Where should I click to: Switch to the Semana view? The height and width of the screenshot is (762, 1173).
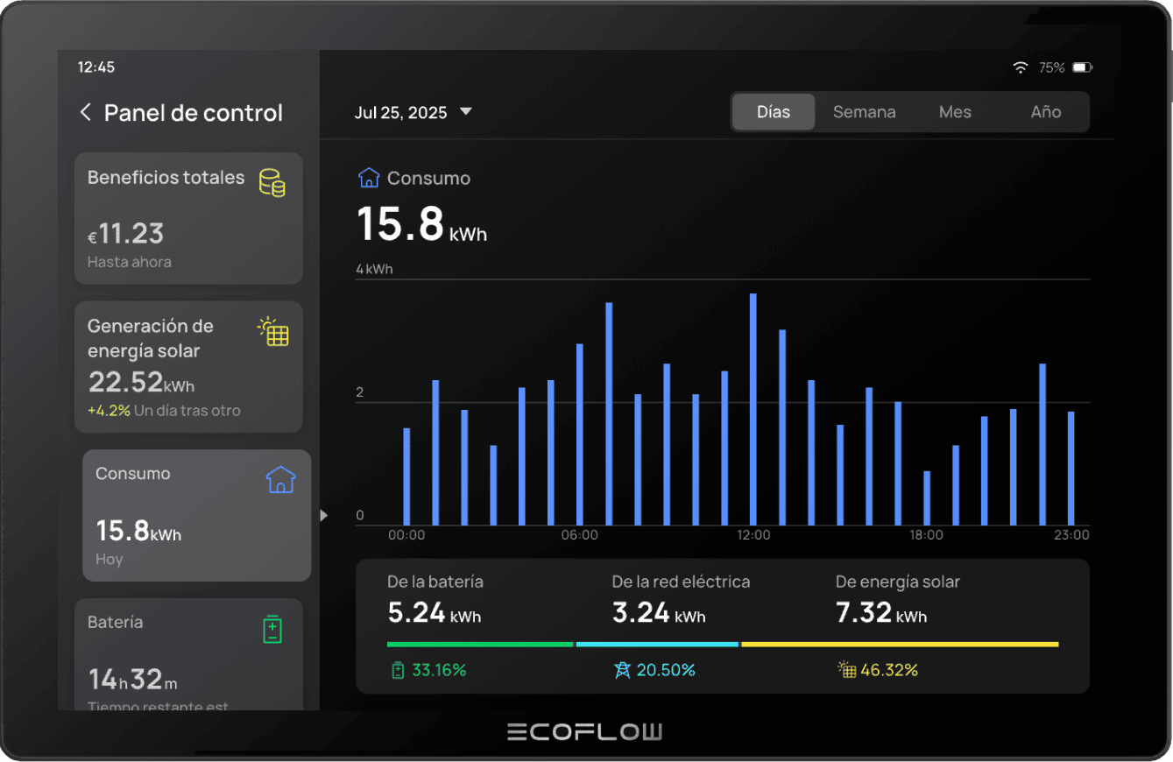point(864,112)
